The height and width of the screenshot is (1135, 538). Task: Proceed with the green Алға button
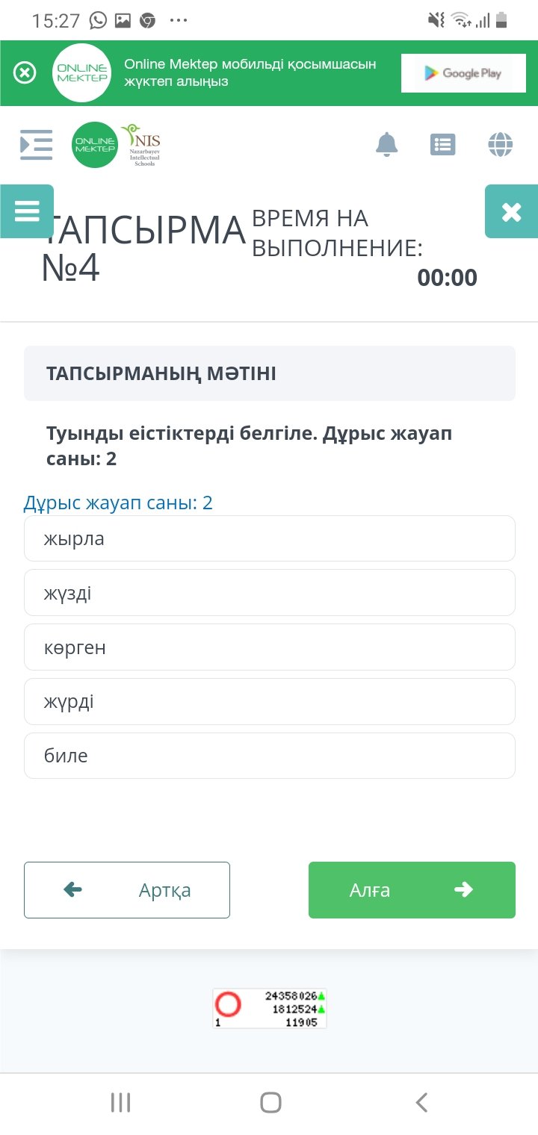pyautogui.click(x=412, y=890)
